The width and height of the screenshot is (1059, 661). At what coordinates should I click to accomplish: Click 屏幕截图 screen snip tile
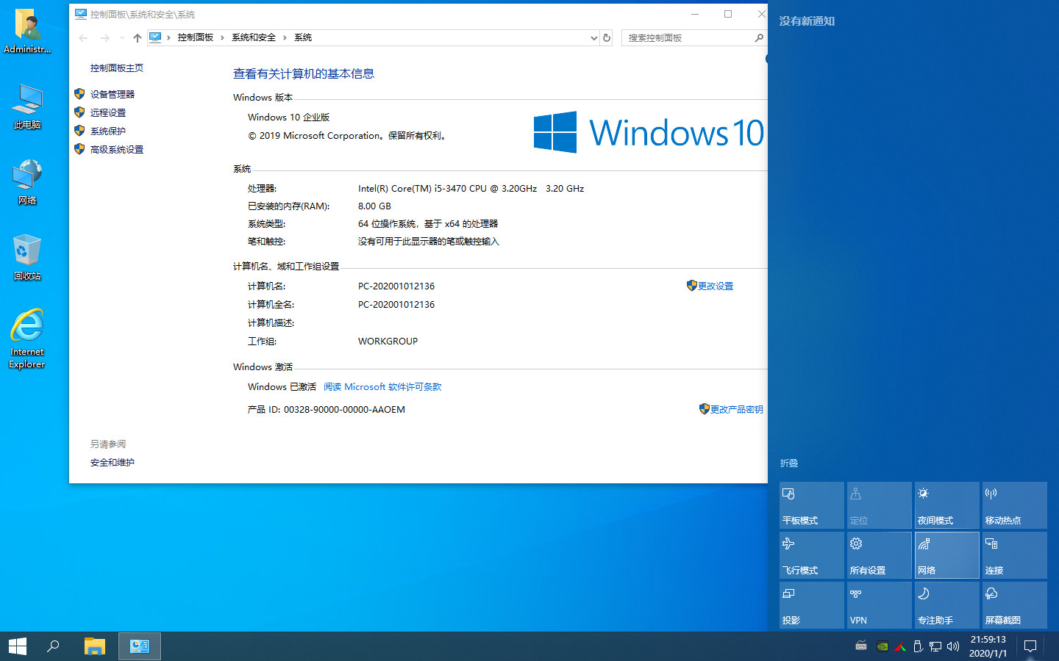click(1015, 605)
